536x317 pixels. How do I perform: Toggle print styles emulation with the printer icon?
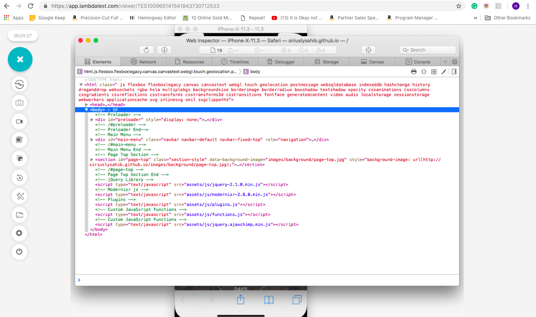[414, 71]
